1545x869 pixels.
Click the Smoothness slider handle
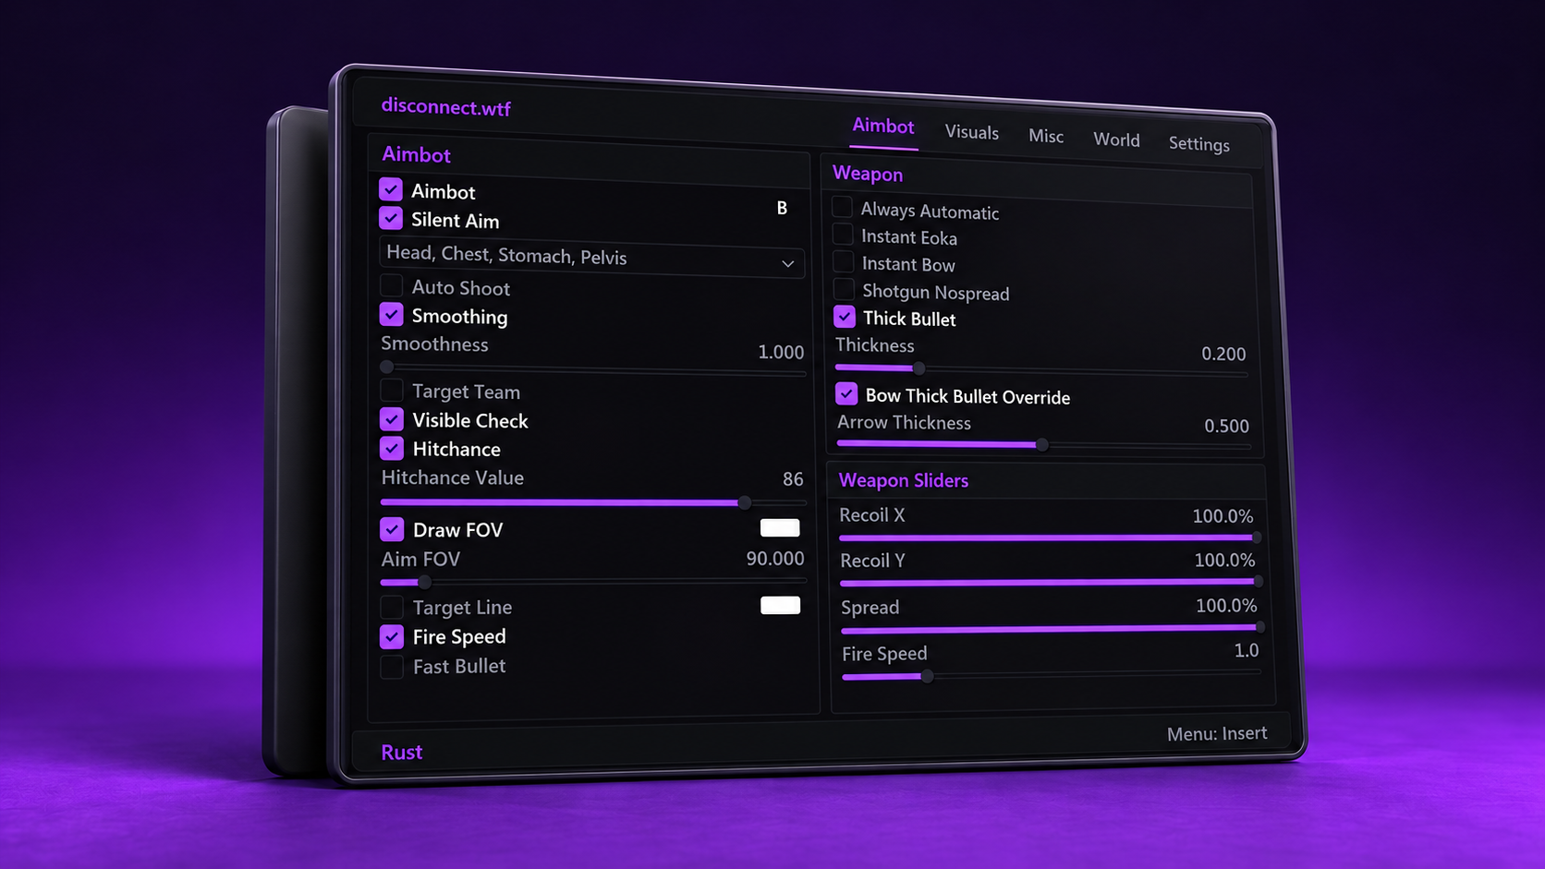(x=387, y=367)
